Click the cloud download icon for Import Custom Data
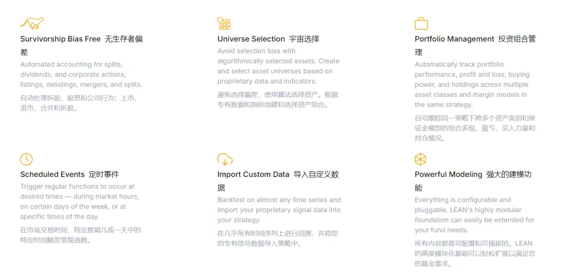 coord(225,159)
